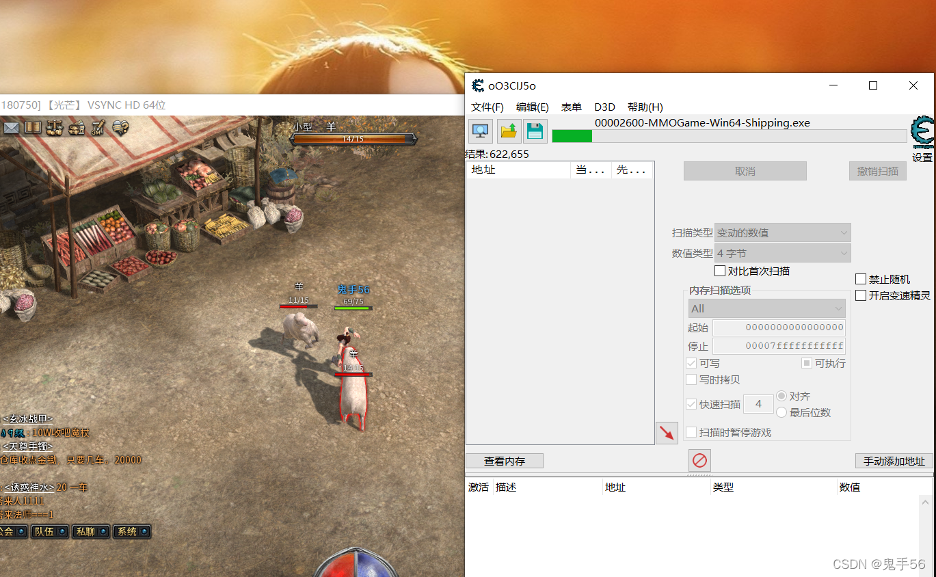Select the 对齐 radio button
The height and width of the screenshot is (577, 936).
click(x=781, y=397)
